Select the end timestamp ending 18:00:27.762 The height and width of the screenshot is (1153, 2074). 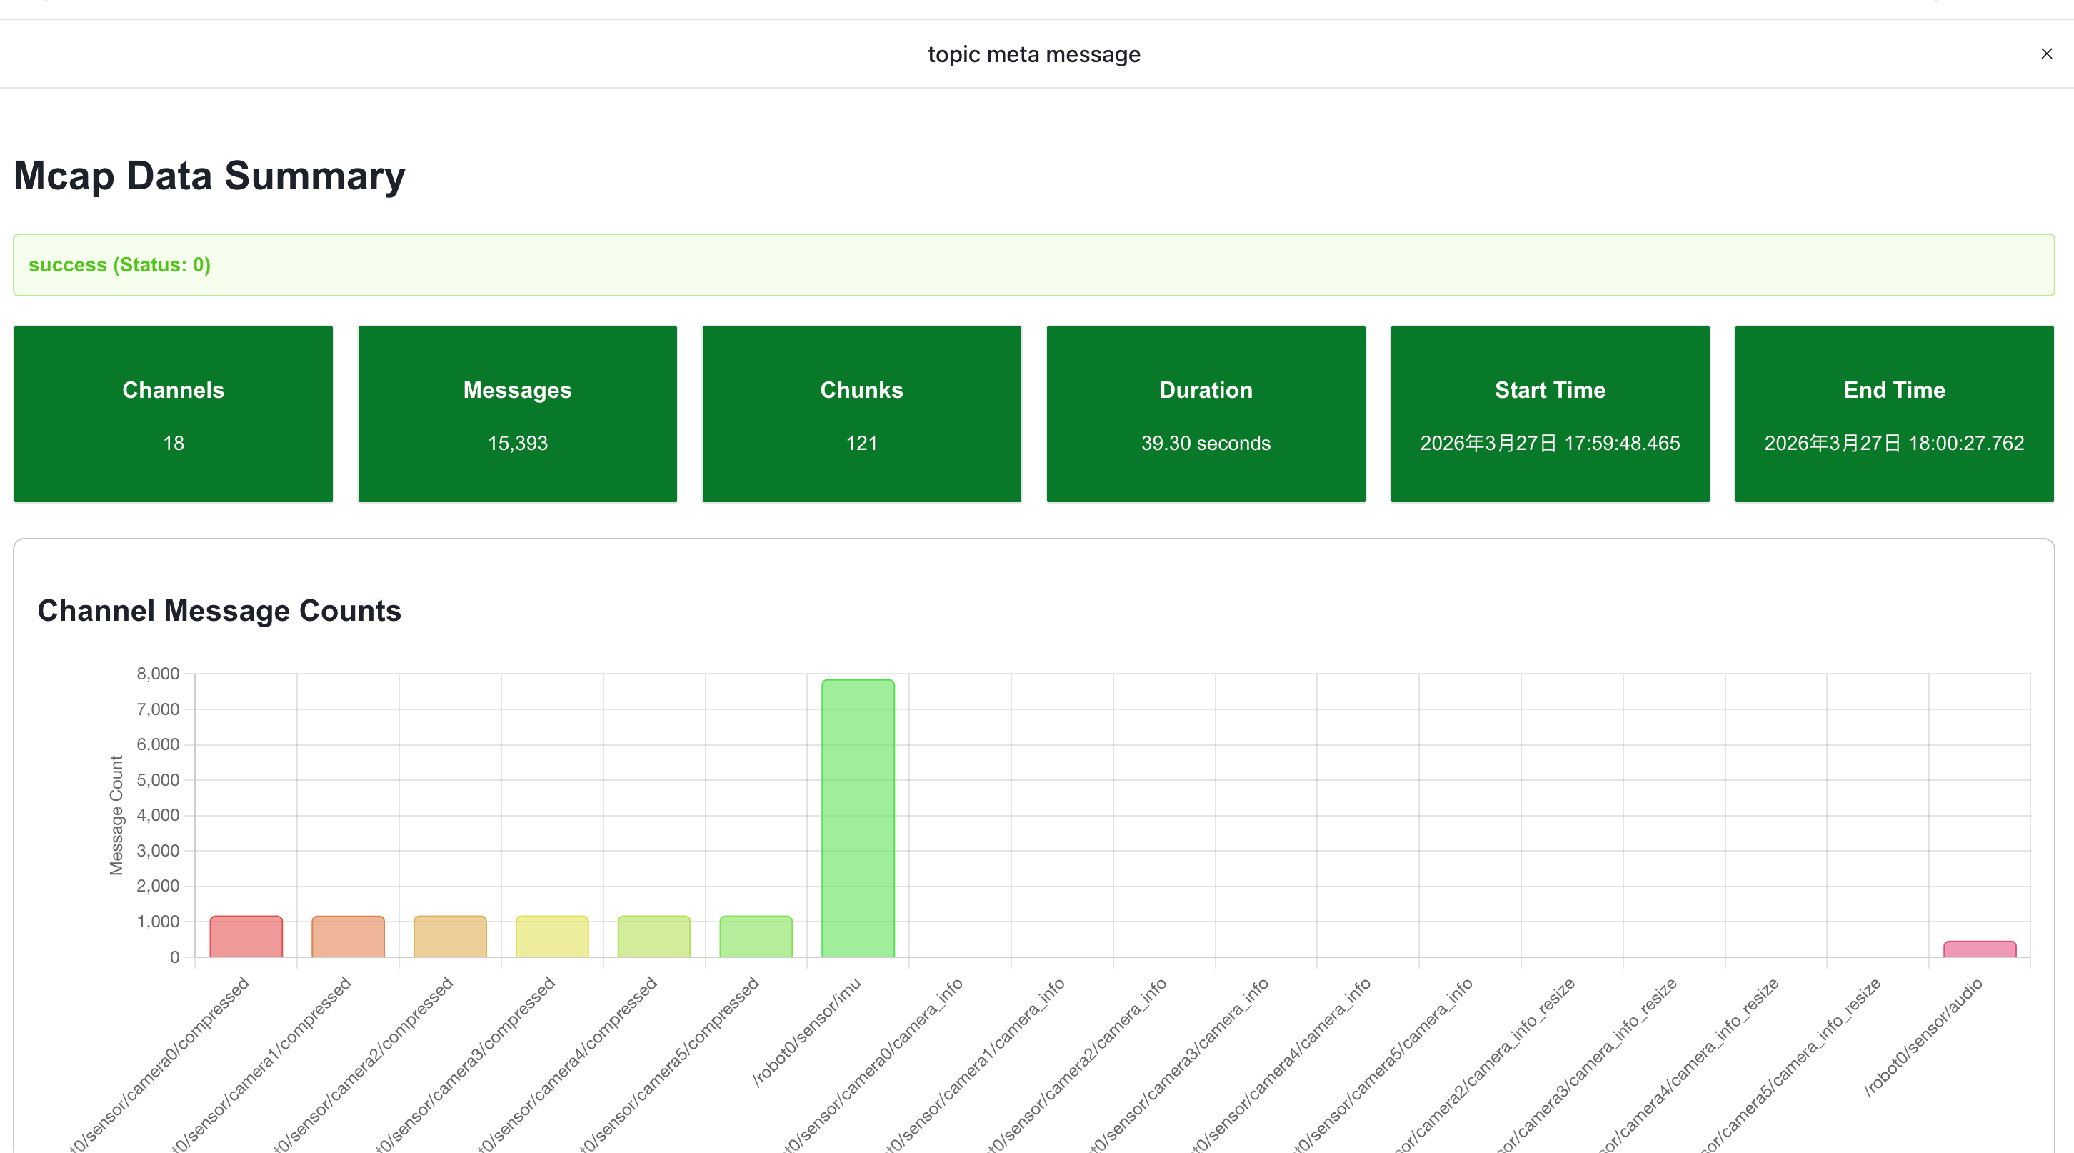tap(1893, 443)
